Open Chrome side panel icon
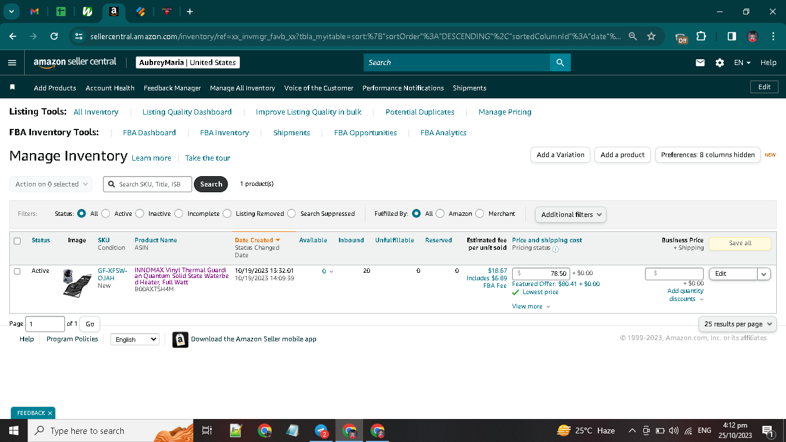Screen dimensions: 786x442 pyautogui.click(x=731, y=36)
